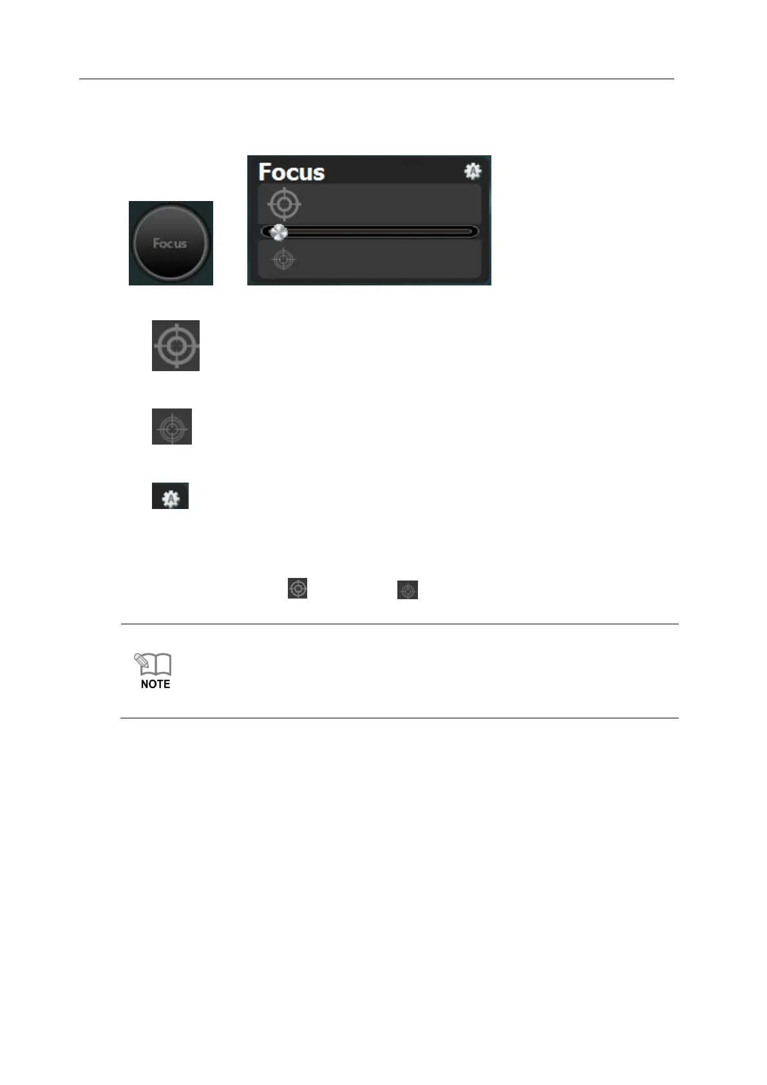Select the standalone small crosshair focus icon
The width and height of the screenshot is (767, 1085).
(x=172, y=427)
